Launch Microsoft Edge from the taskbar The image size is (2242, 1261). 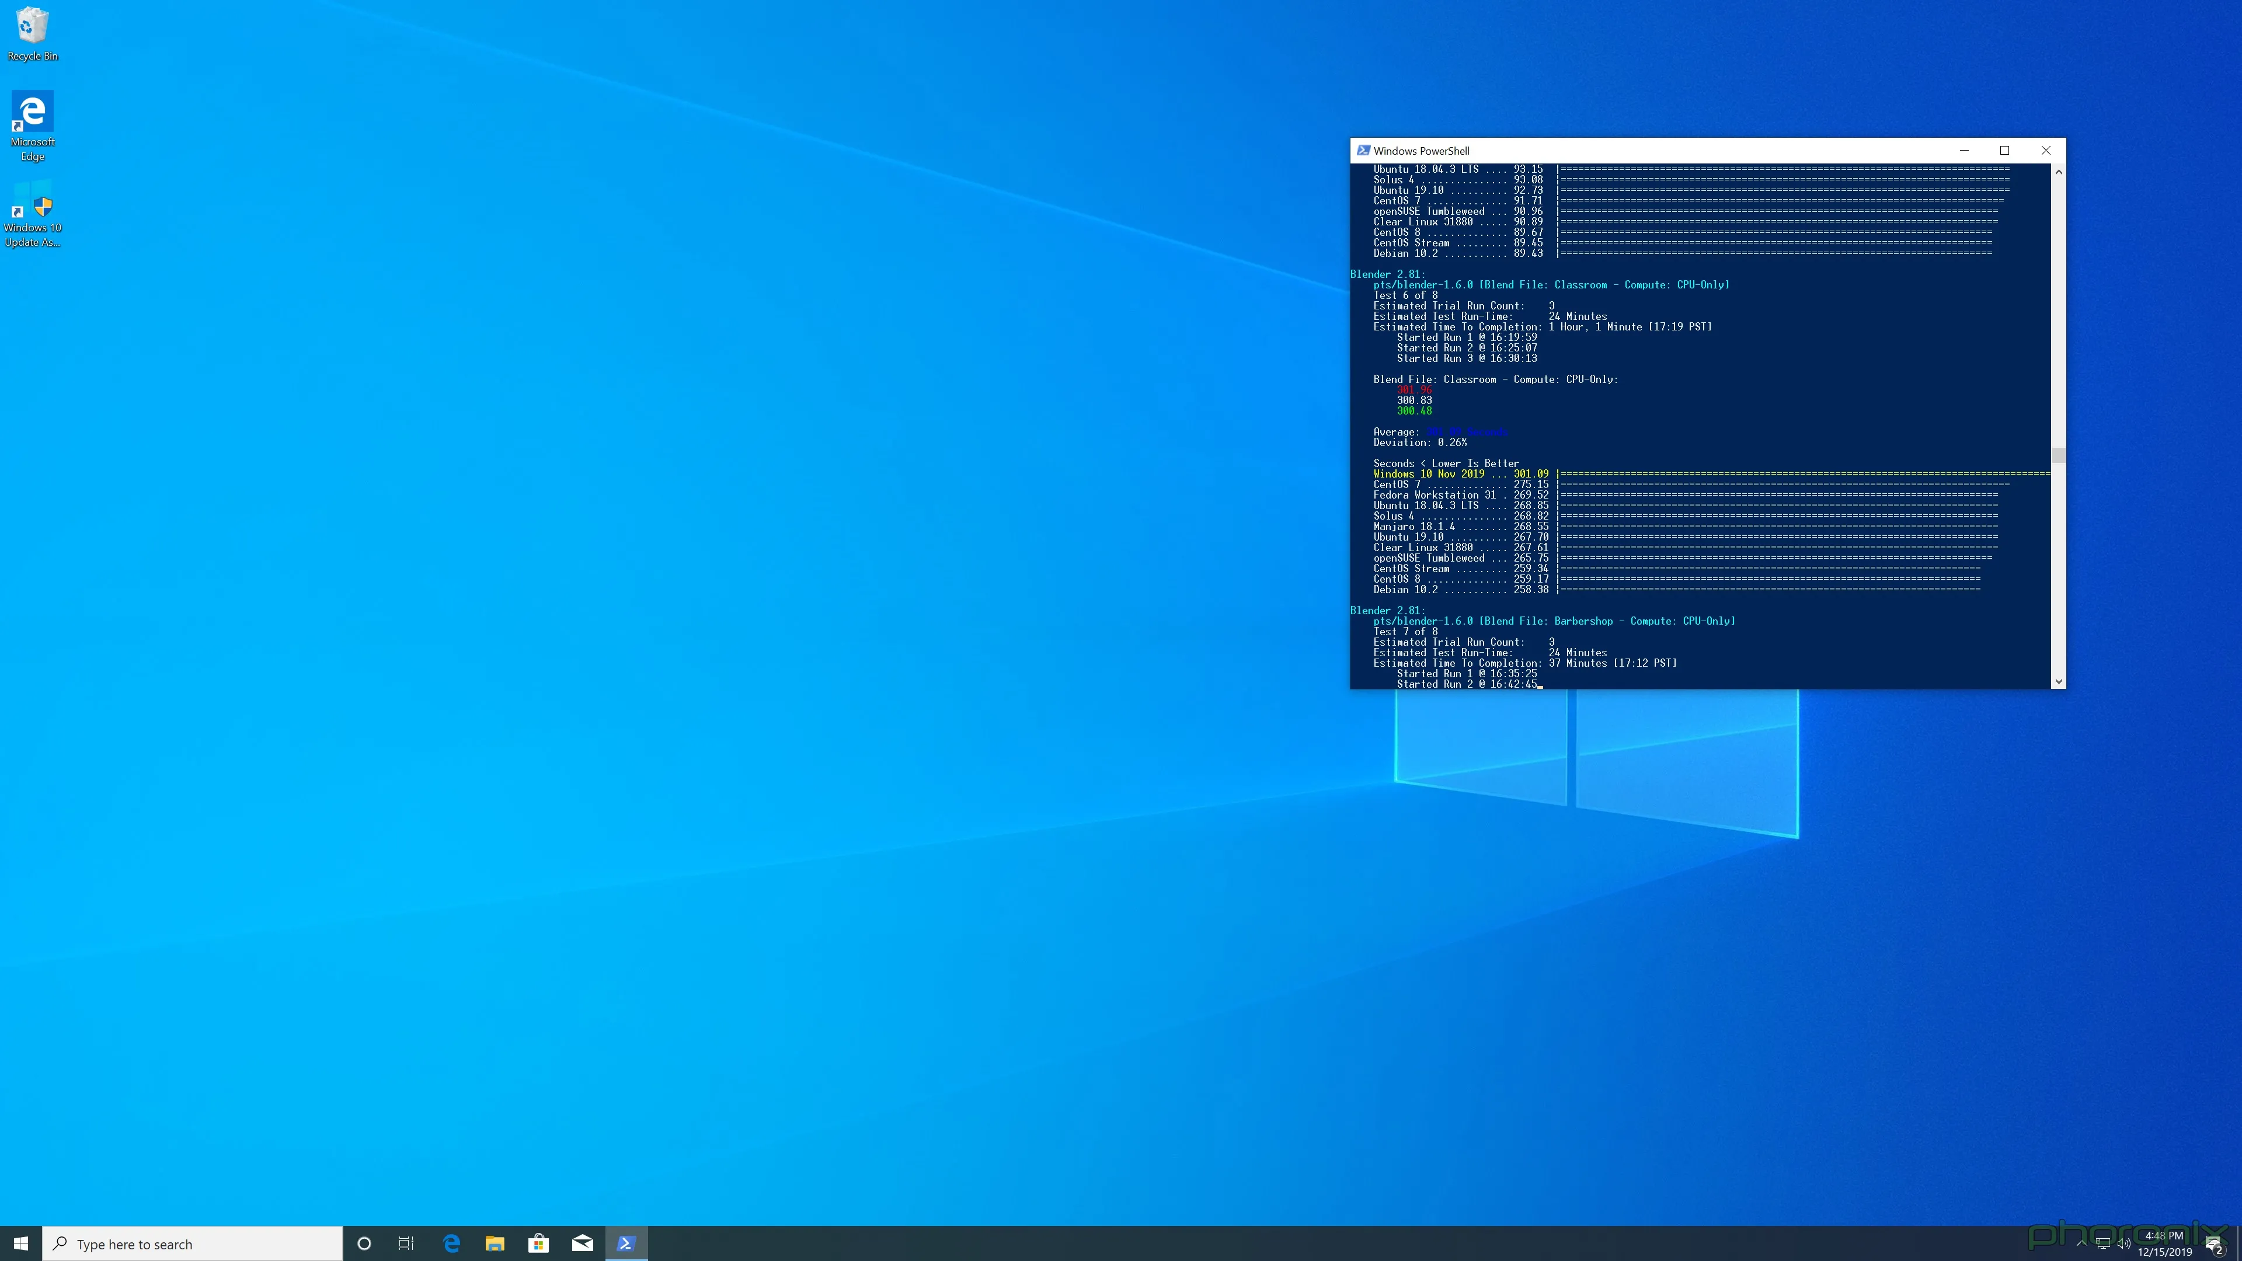click(x=451, y=1243)
